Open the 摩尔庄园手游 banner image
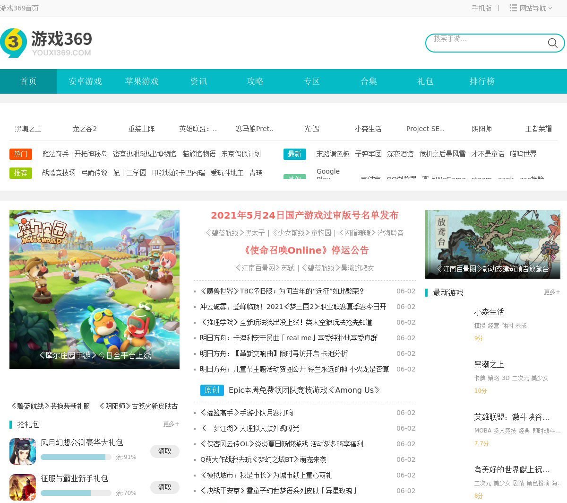This screenshot has height=503, width=567. point(94,289)
